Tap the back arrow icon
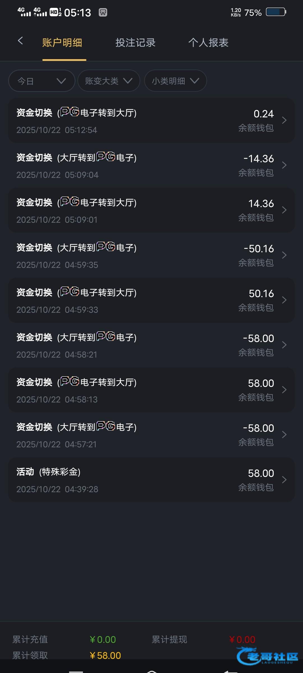This screenshot has width=303, height=673. 20,41
